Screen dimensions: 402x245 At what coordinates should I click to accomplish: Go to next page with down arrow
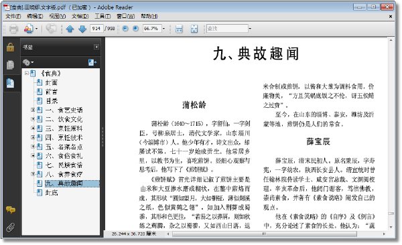82,29
